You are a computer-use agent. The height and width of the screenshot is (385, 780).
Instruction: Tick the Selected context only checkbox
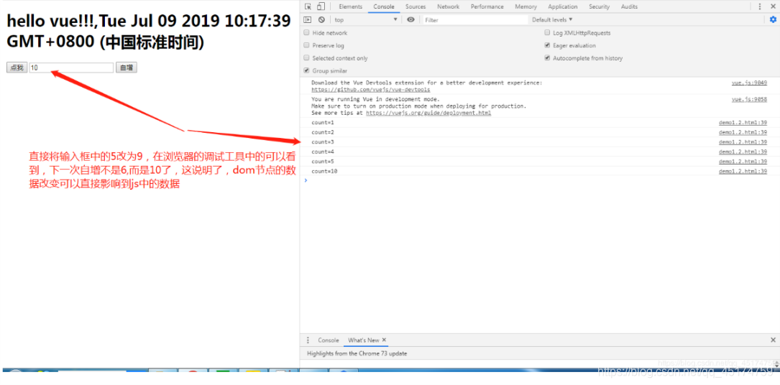click(306, 58)
